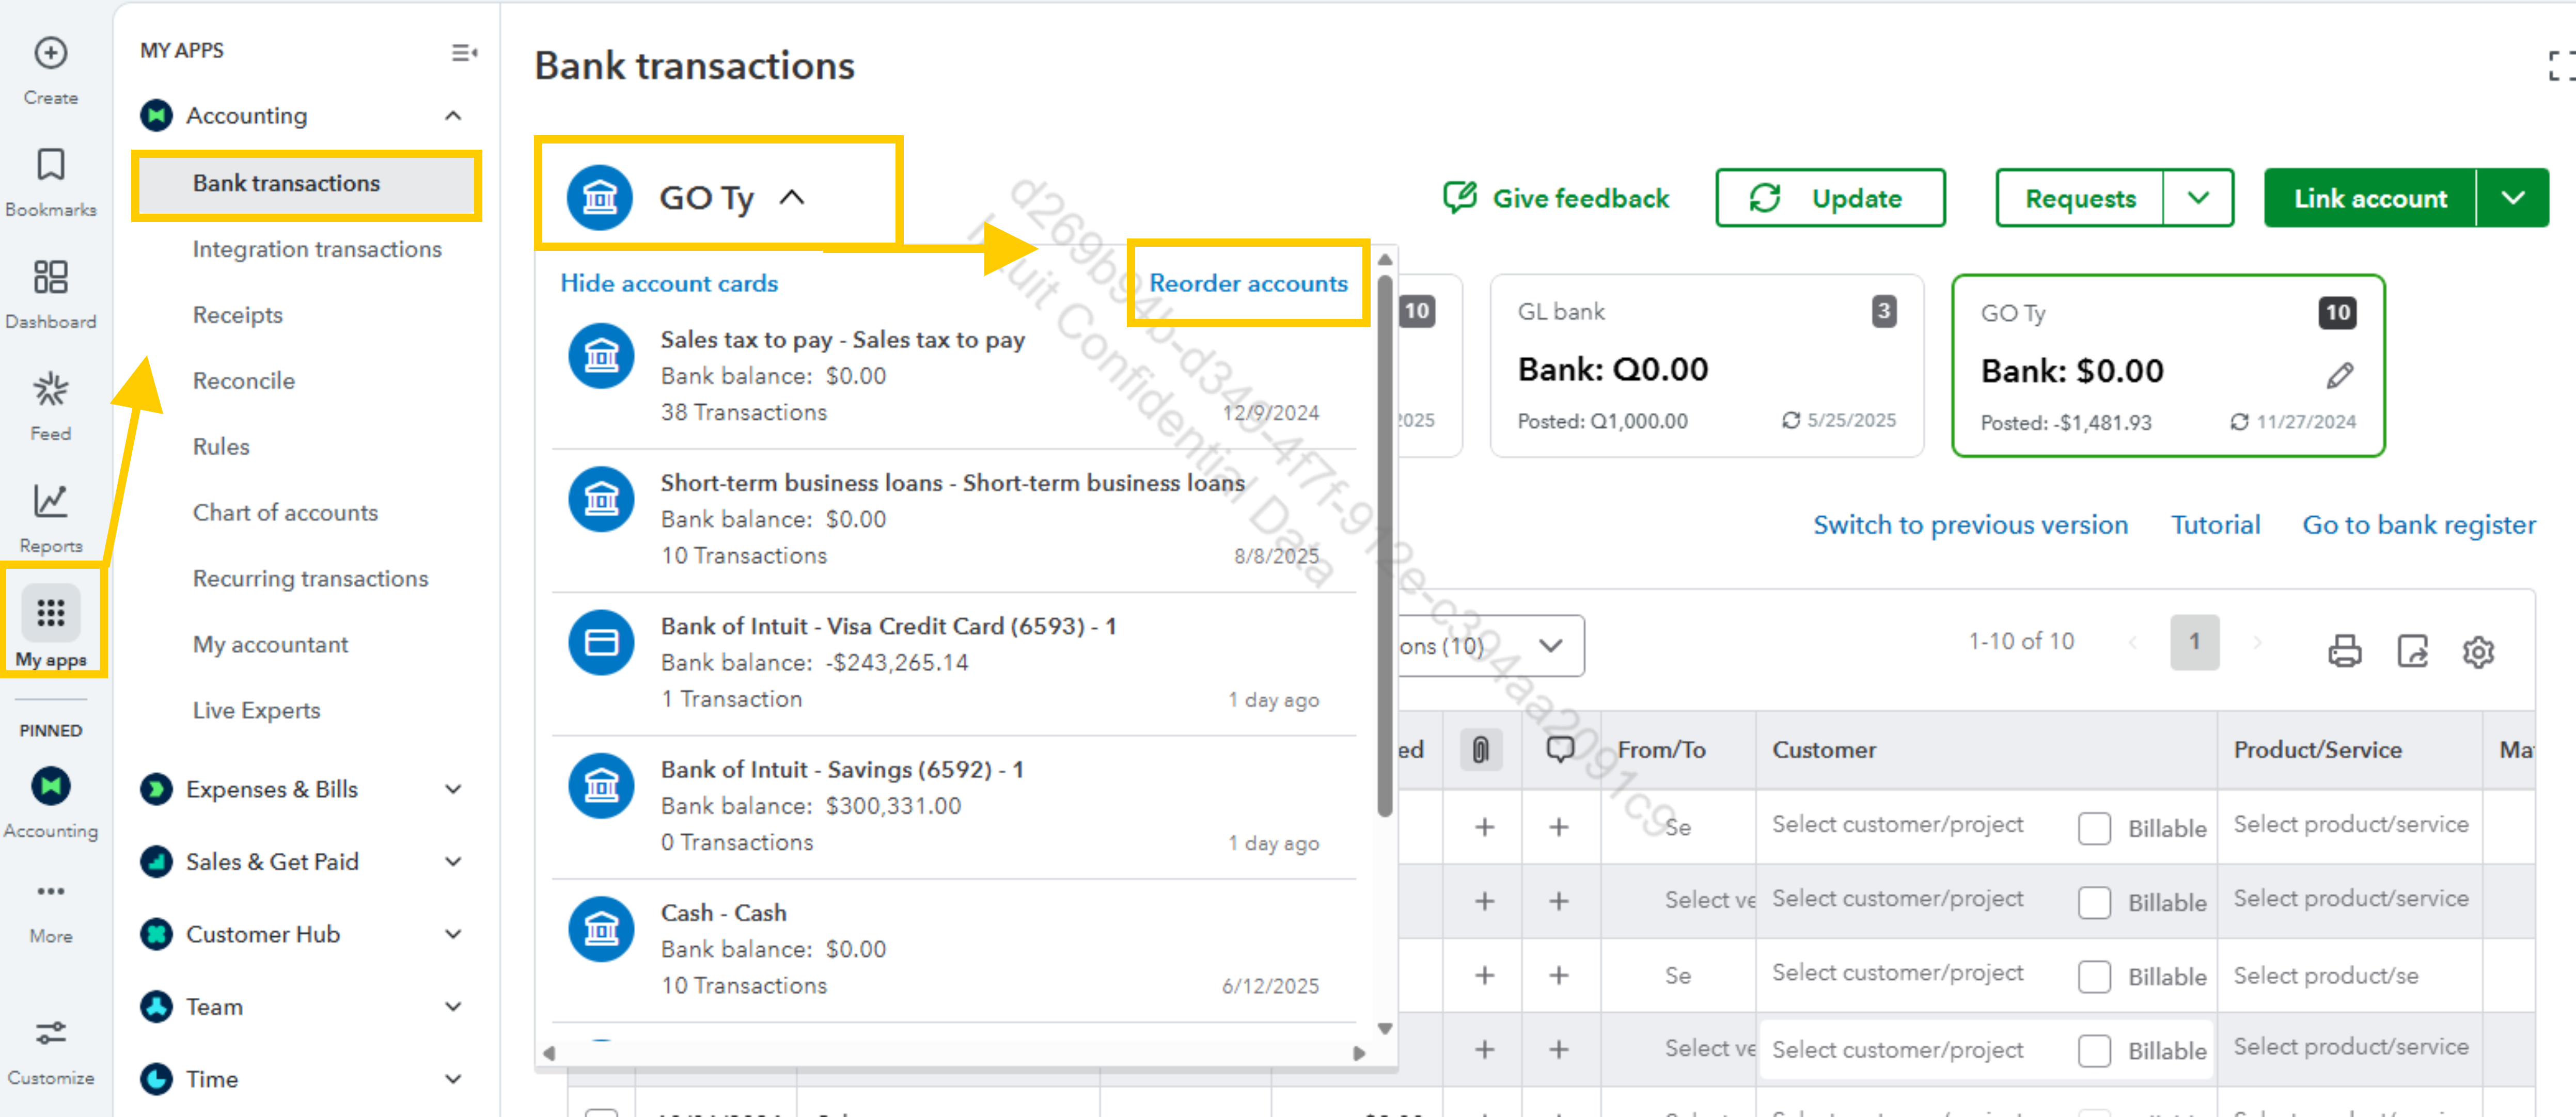Viewport: 2576px width, 1117px height.
Task: Click pencil edit icon on GO Ty card
Action: [x=2339, y=376]
